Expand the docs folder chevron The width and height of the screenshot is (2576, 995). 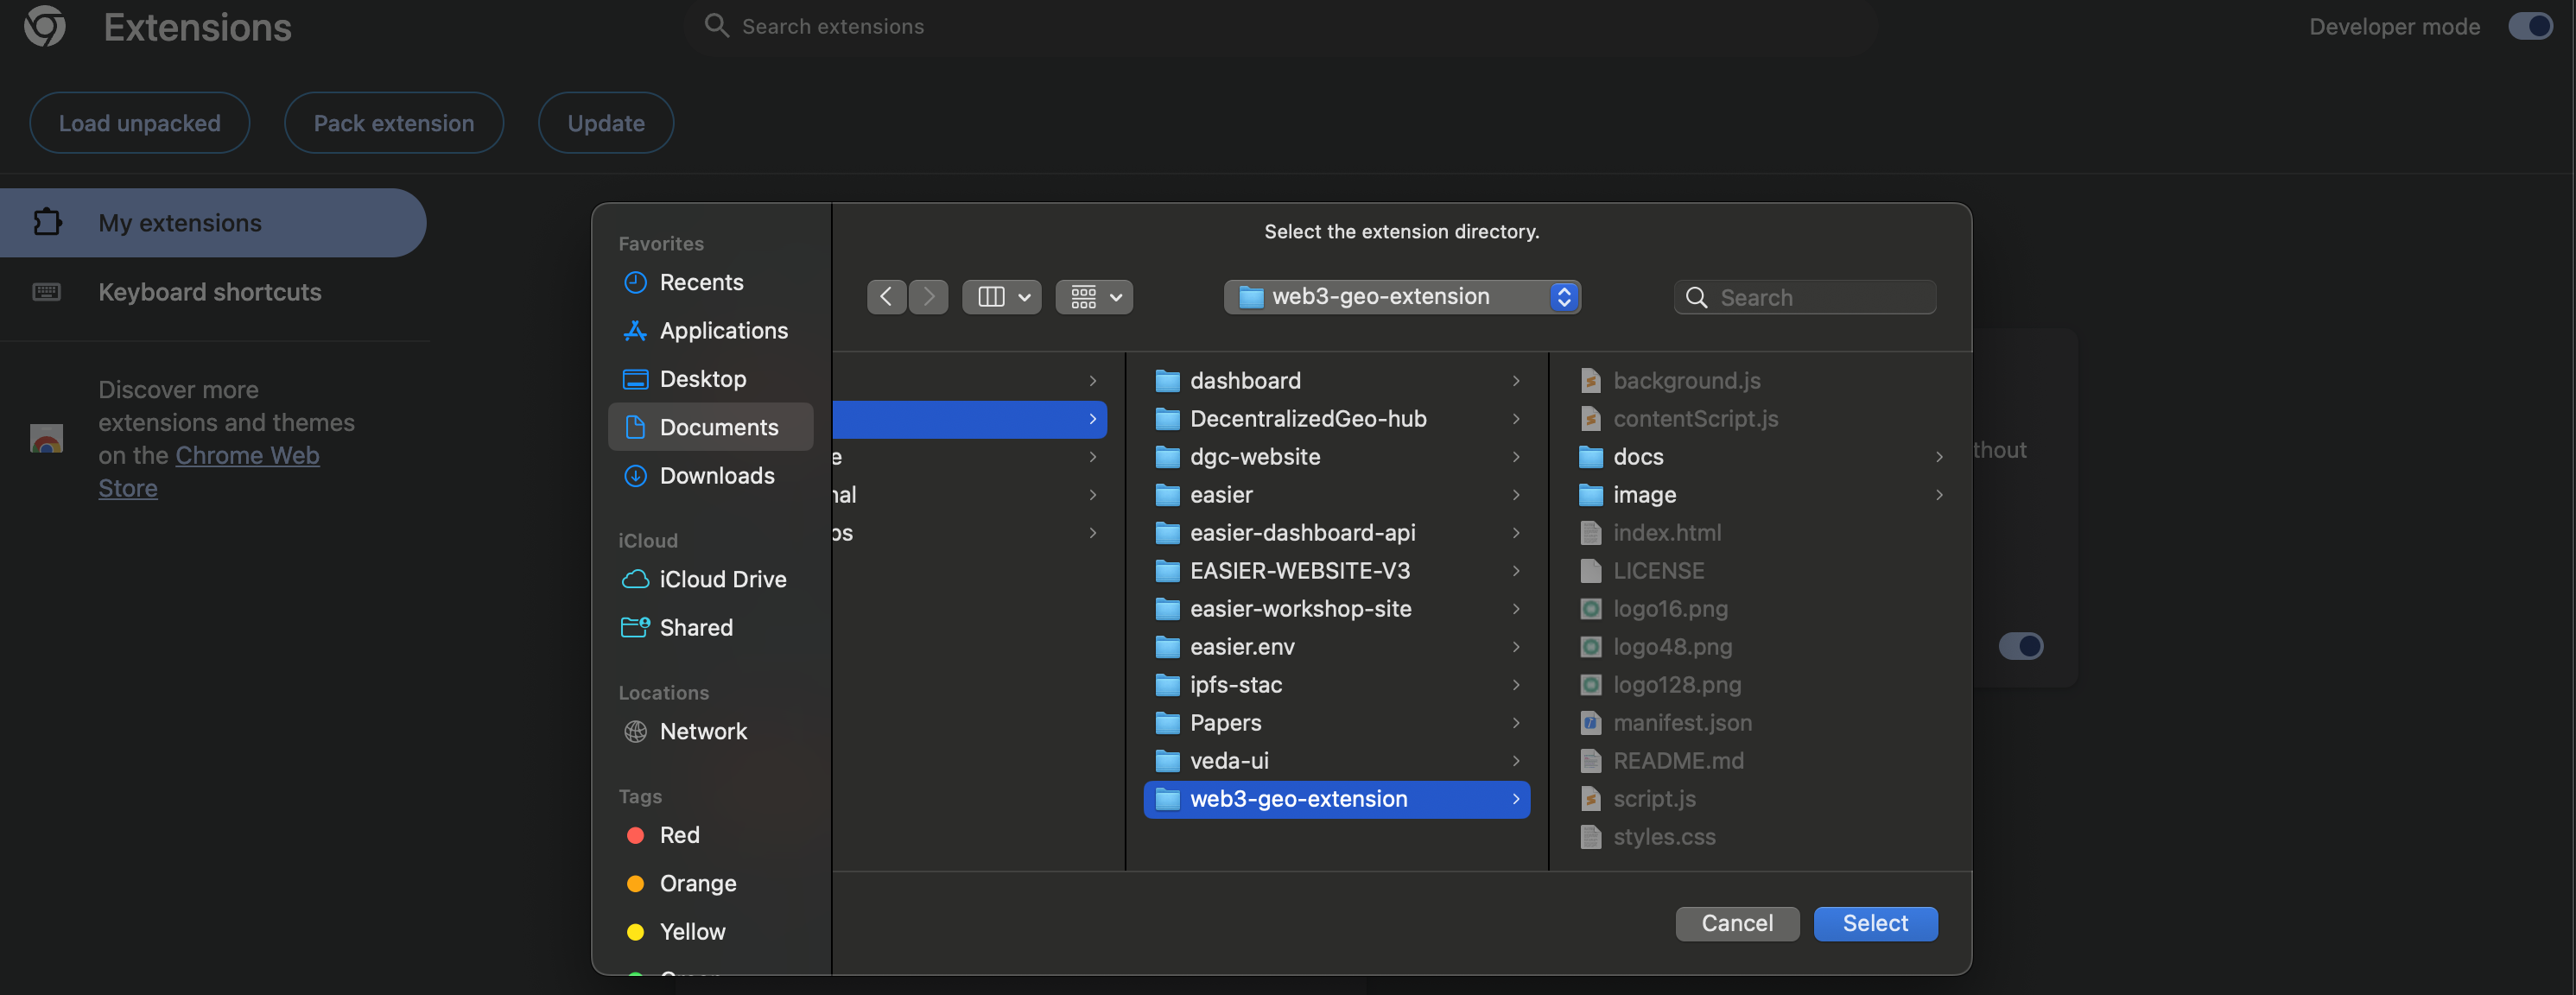[x=1939, y=457]
